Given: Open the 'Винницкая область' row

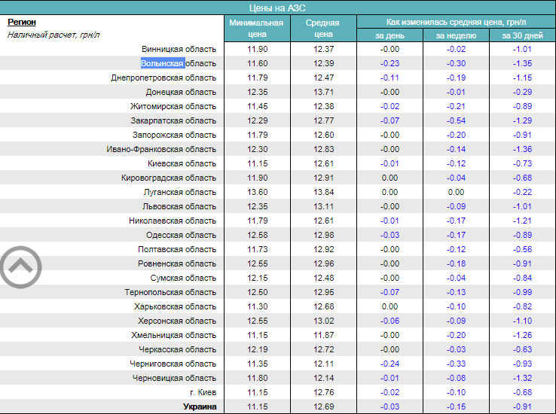Looking at the screenshot, I should [x=173, y=49].
